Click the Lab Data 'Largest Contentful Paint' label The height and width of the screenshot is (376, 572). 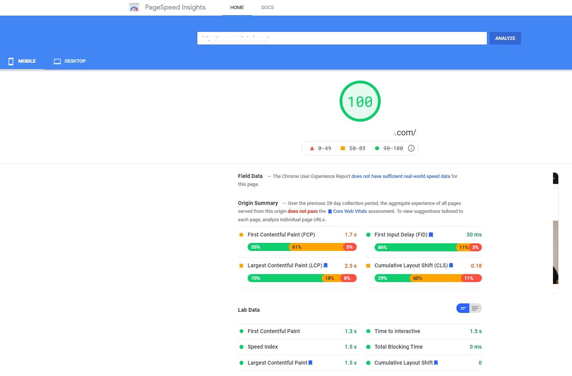(x=277, y=363)
